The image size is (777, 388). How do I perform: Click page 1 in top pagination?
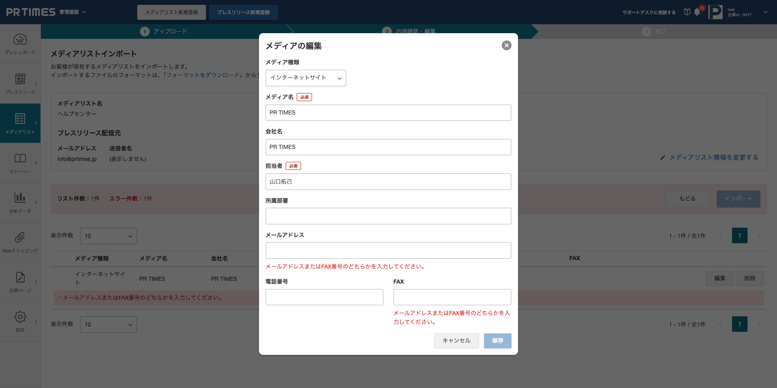740,235
